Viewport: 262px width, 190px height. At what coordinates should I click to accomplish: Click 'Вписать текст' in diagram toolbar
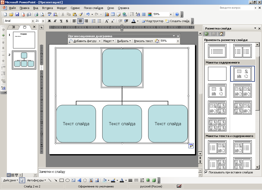pyautogui.click(x=143, y=41)
